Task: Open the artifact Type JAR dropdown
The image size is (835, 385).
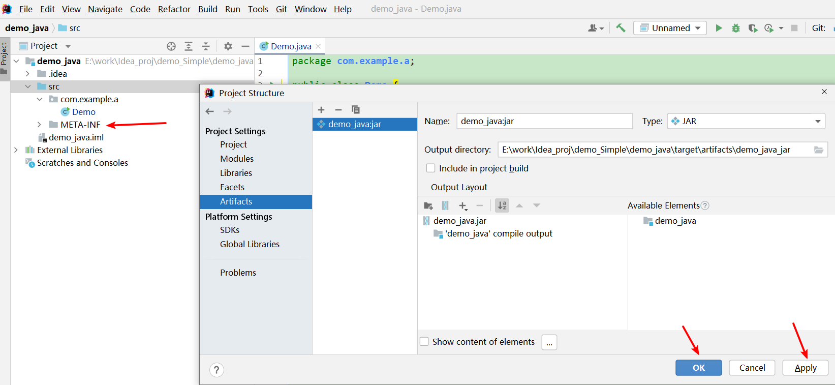Action: click(746, 121)
